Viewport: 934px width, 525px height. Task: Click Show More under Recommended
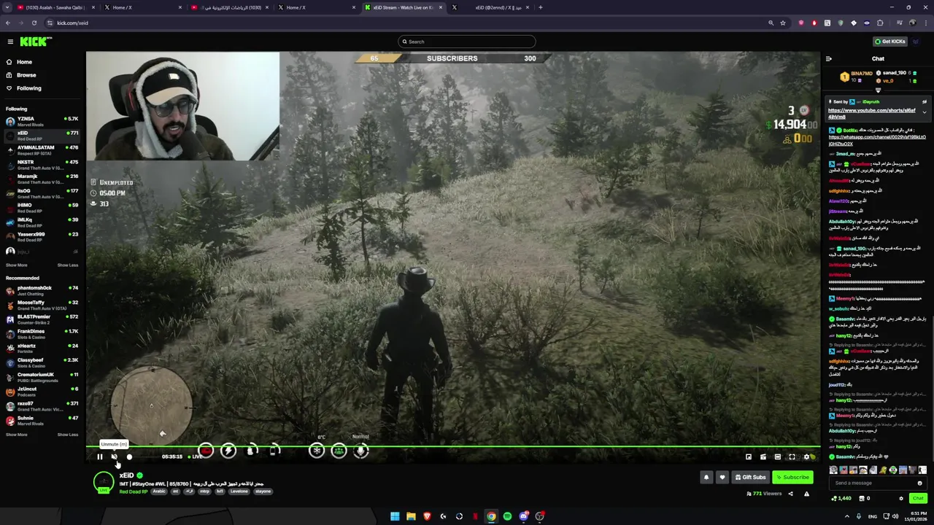(x=16, y=435)
